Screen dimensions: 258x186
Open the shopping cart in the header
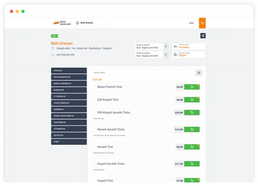[x=202, y=23]
